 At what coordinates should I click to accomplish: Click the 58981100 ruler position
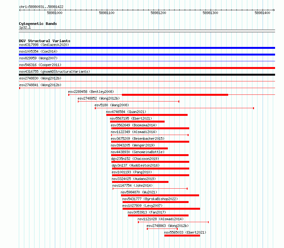click(x=107, y=13)
